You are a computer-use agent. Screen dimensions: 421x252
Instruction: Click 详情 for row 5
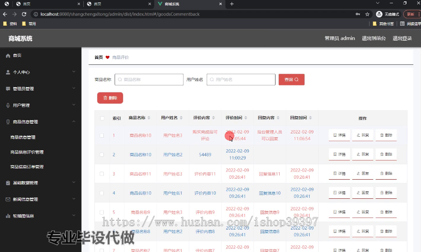pyautogui.click(x=340, y=212)
